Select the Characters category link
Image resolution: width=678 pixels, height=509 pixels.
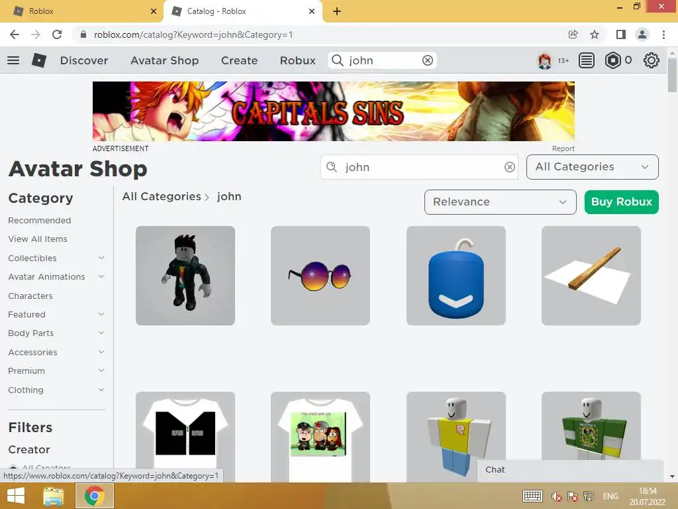(x=30, y=296)
